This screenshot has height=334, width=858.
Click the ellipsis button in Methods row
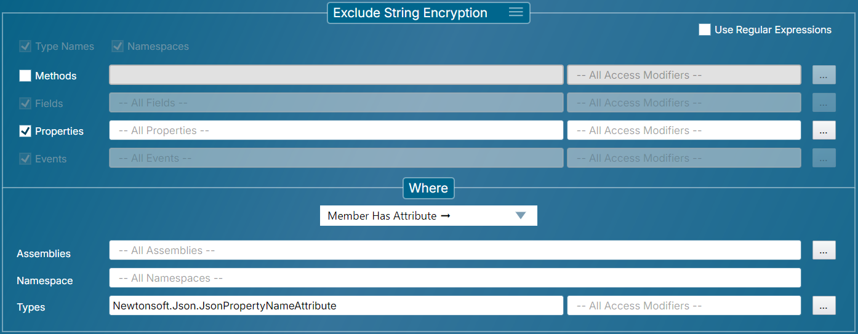pyautogui.click(x=824, y=75)
